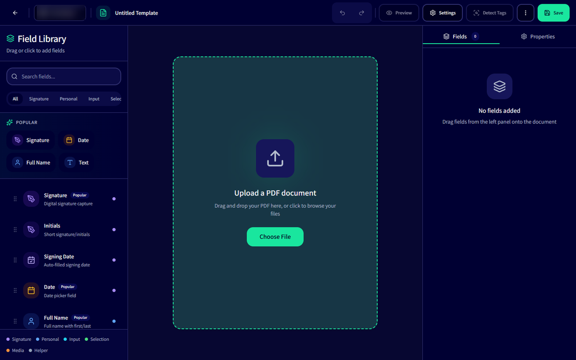
Task: Click the Choose File button
Action: [x=275, y=237]
